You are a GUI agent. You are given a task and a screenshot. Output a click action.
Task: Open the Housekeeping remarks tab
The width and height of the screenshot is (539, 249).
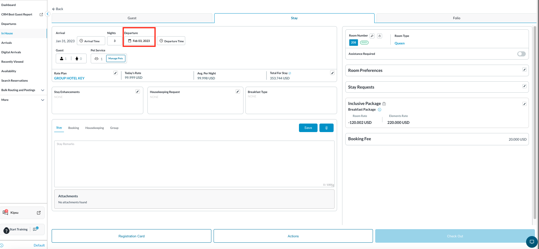pos(95,128)
